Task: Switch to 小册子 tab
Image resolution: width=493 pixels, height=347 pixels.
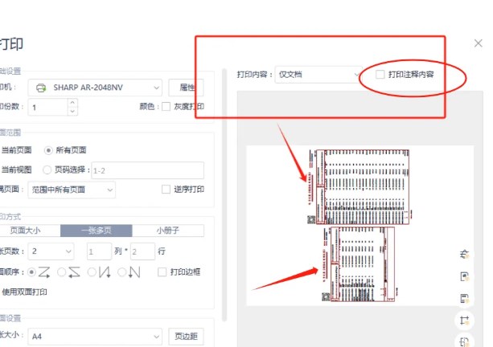Action: click(x=168, y=231)
